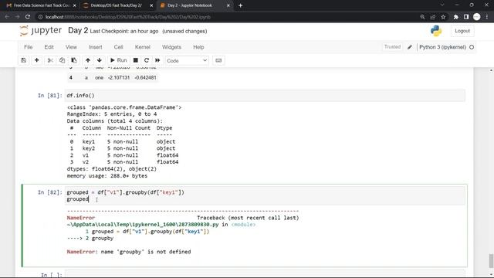Image resolution: width=494 pixels, height=278 pixels.
Task: Click the Logout button
Action: pyautogui.click(x=462, y=31)
